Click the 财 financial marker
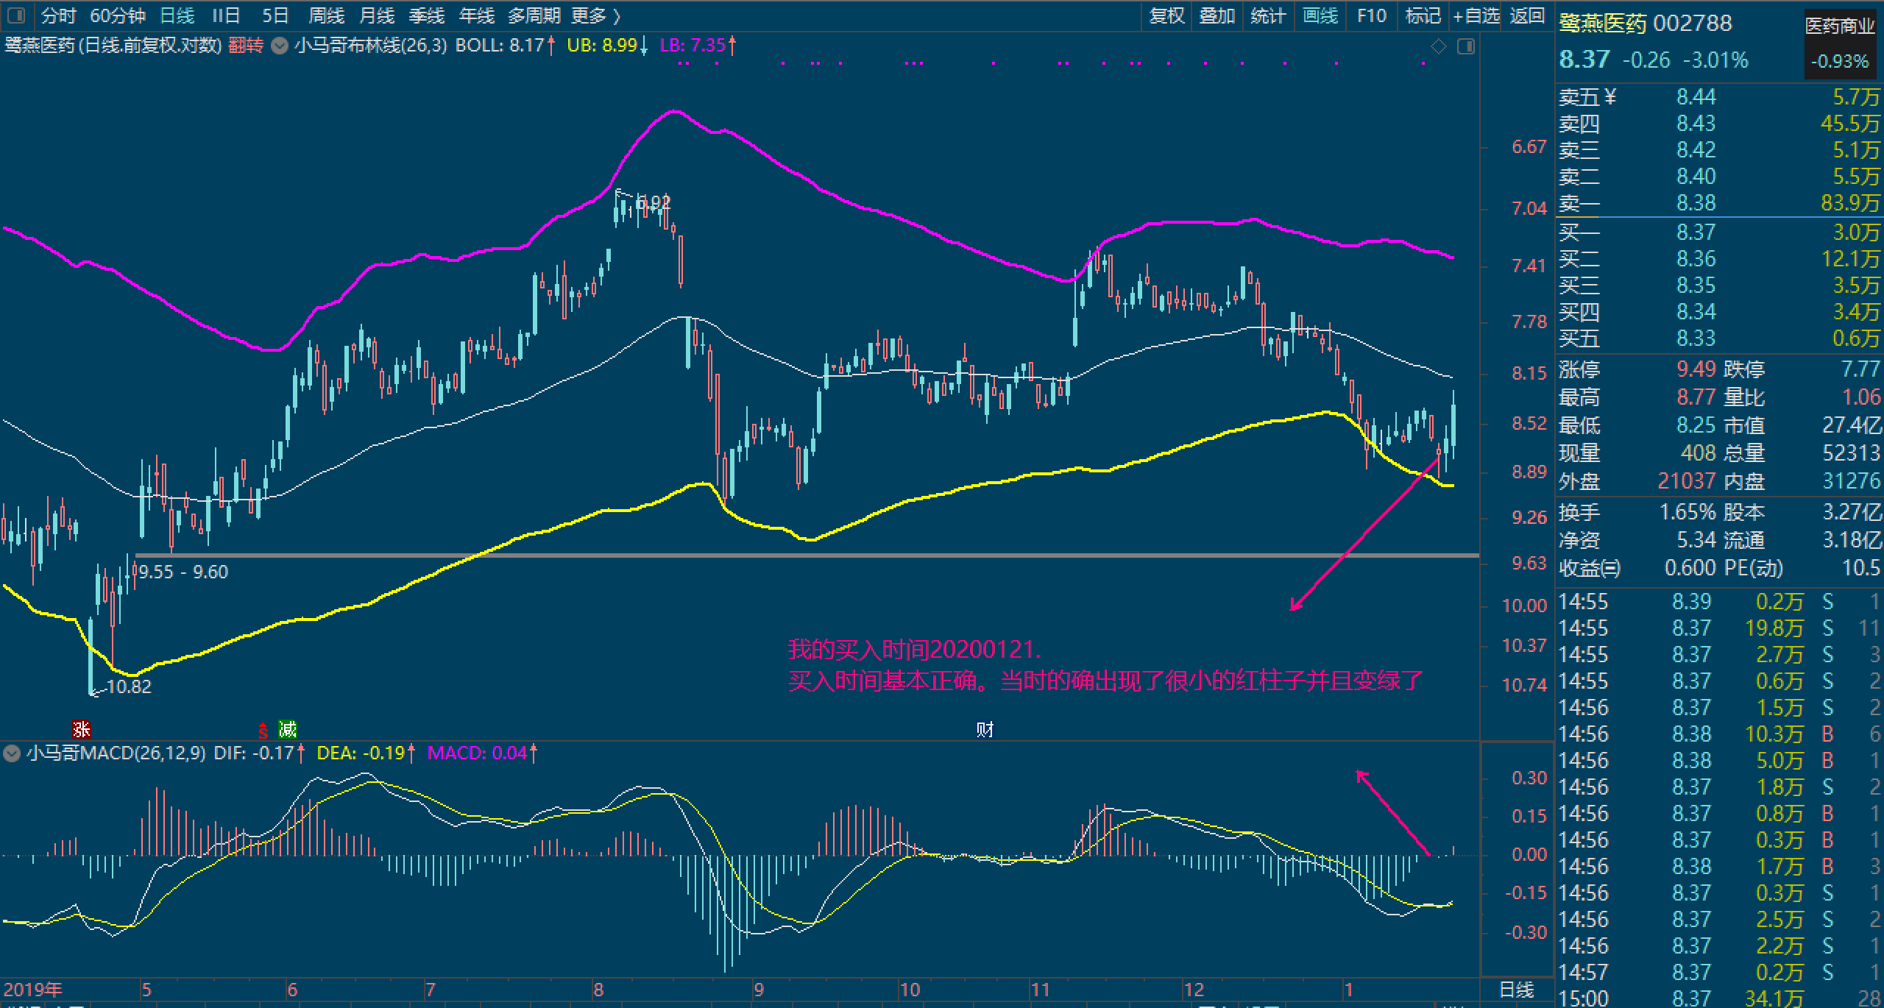Image resolution: width=1884 pixels, height=1008 pixels. tap(985, 729)
